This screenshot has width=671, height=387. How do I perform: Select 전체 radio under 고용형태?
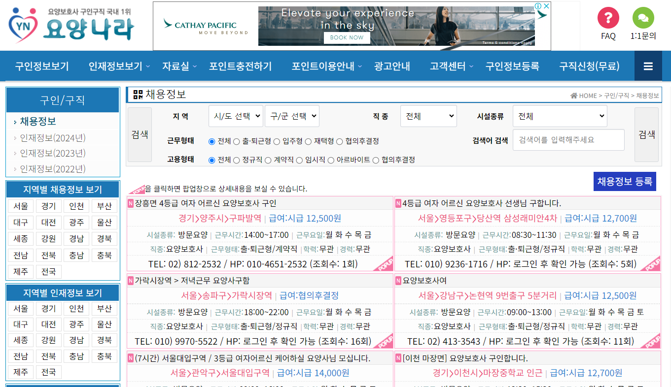point(212,160)
